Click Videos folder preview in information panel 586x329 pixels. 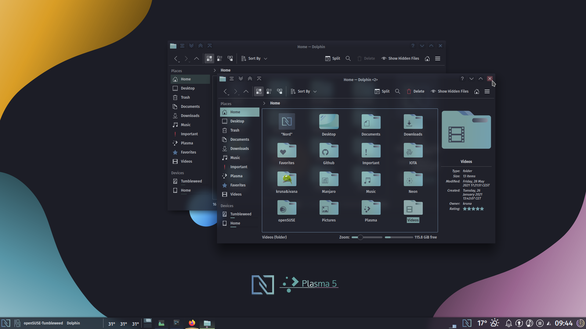(466, 130)
